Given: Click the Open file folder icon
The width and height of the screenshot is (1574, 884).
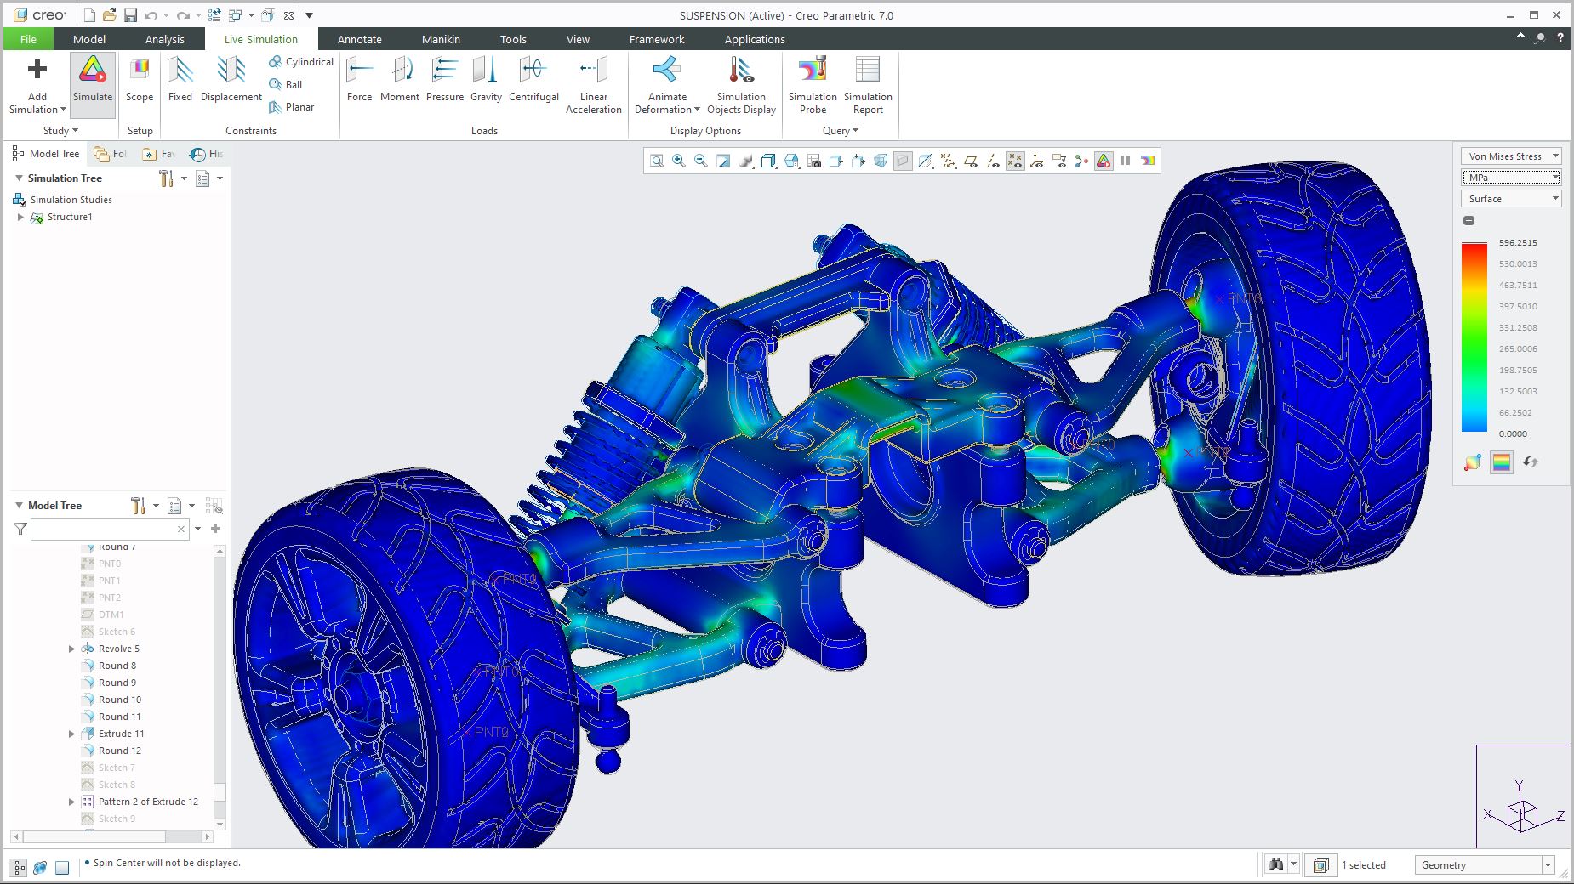Looking at the screenshot, I should 110,15.
